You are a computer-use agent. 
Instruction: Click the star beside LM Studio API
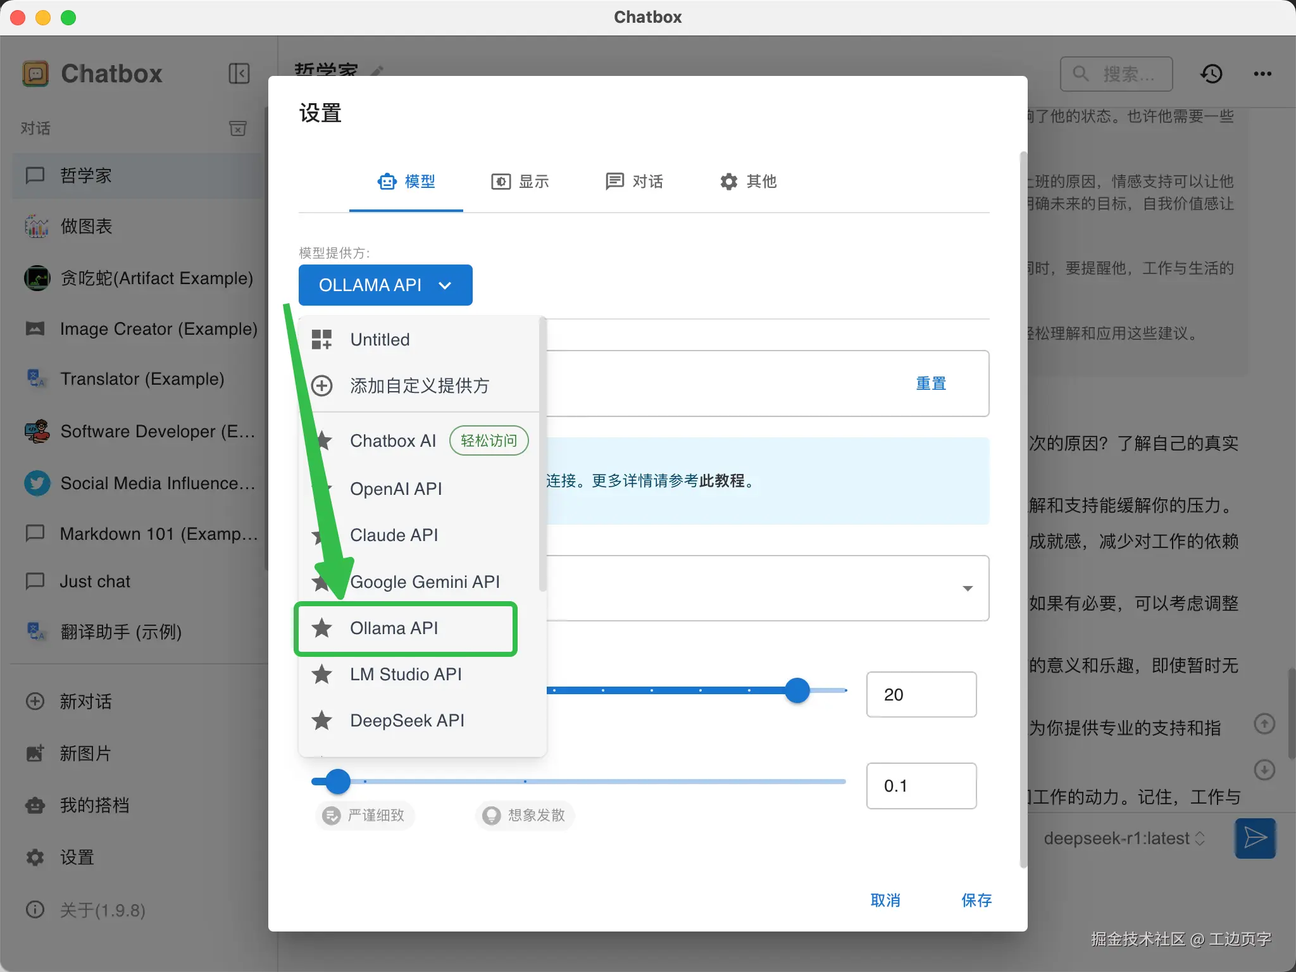(322, 674)
